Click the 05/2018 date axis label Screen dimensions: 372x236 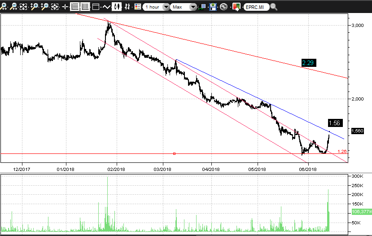(x=257, y=169)
